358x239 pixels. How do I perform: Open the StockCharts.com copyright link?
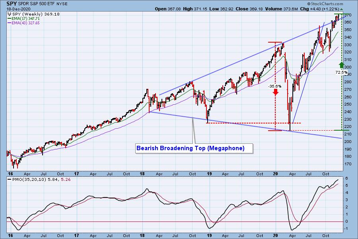coord(325,4)
